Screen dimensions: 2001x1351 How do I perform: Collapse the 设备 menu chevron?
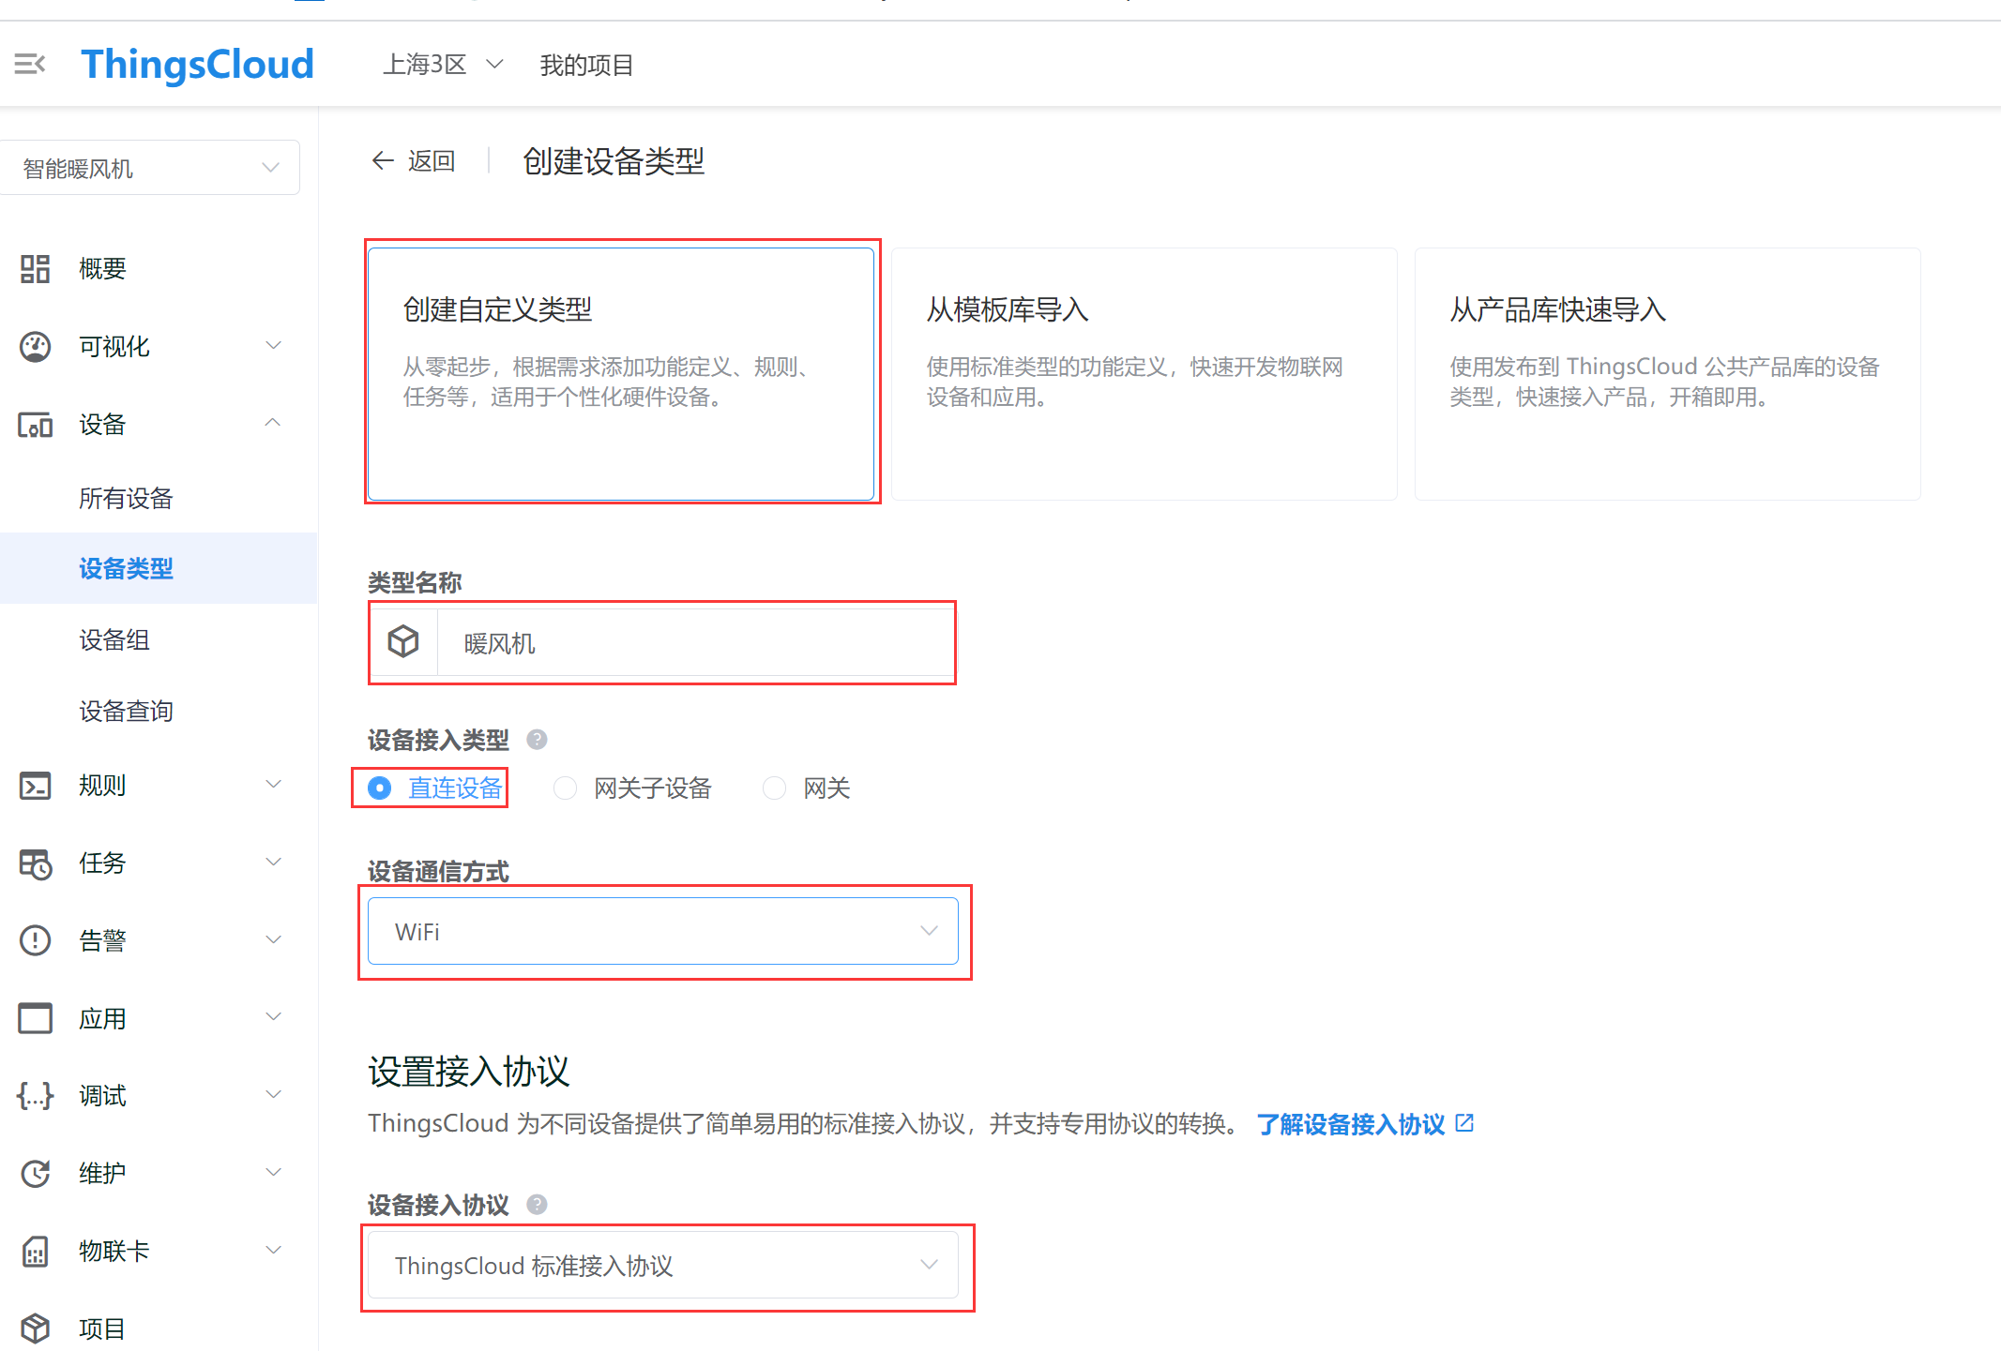pyautogui.click(x=273, y=423)
